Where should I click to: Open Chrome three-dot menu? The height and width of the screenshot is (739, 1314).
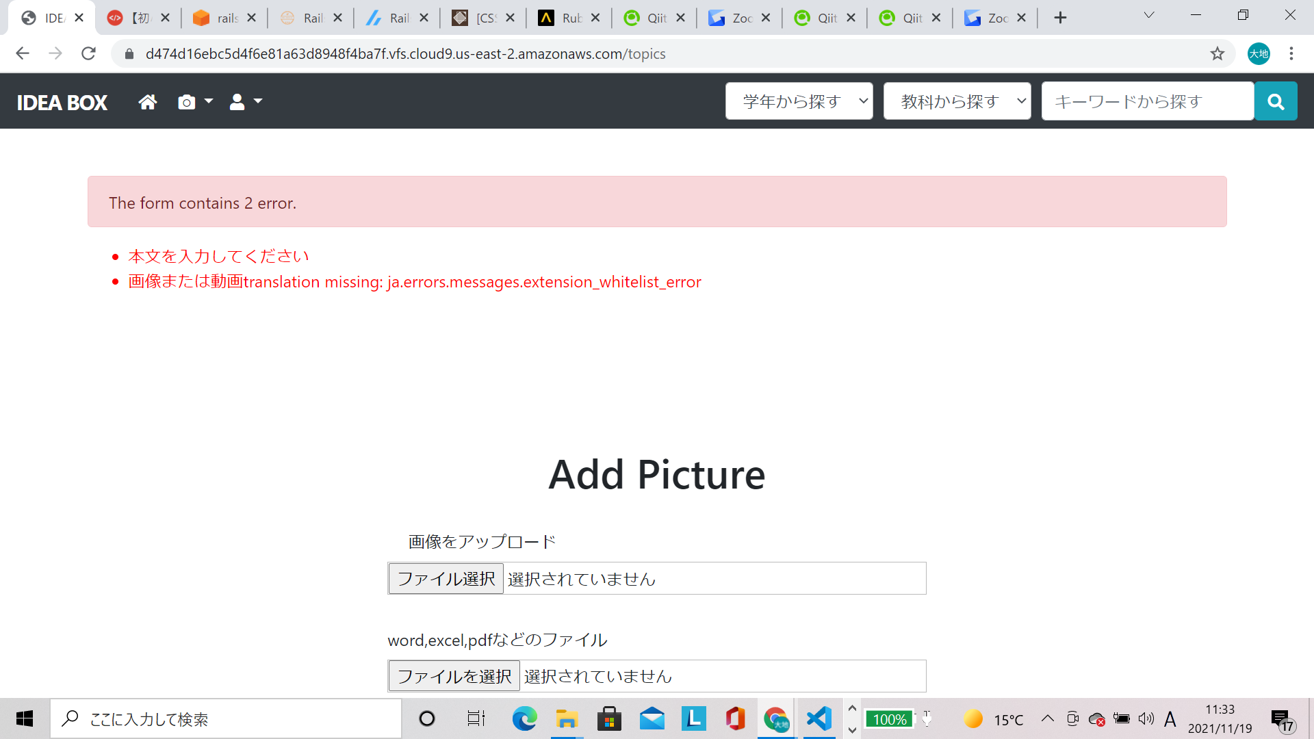tap(1291, 53)
